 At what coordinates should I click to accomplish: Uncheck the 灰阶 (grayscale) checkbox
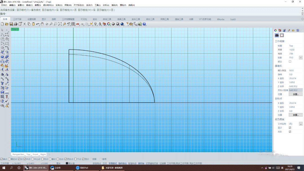[x=290, y=132]
